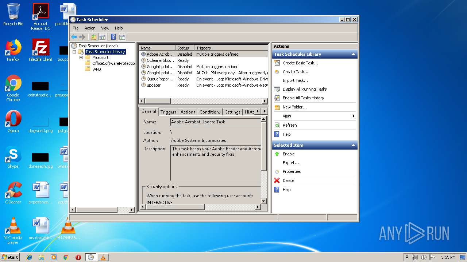
Task: Click the Create Basic Task icon
Action: coord(277,63)
